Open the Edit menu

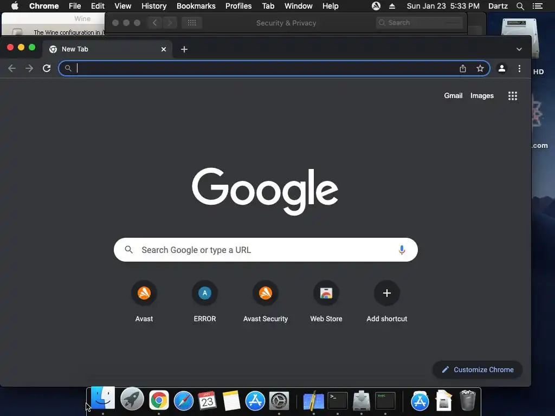click(x=98, y=6)
